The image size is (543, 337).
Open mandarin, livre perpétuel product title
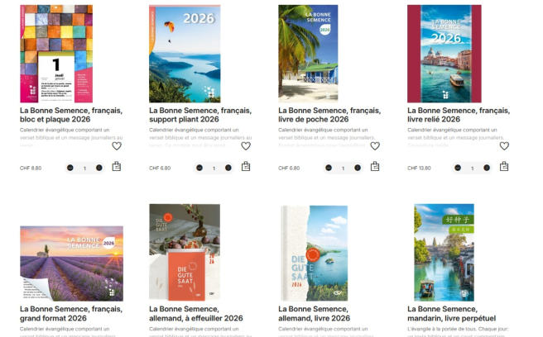(x=452, y=314)
